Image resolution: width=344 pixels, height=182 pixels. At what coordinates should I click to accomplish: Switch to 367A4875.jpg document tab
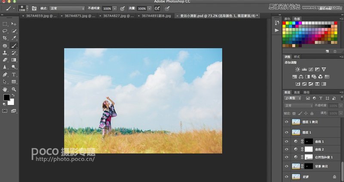tap(80, 16)
